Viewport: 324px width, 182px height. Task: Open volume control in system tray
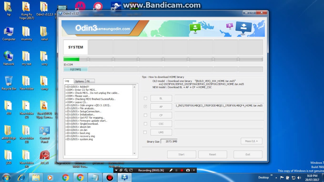point(299,177)
